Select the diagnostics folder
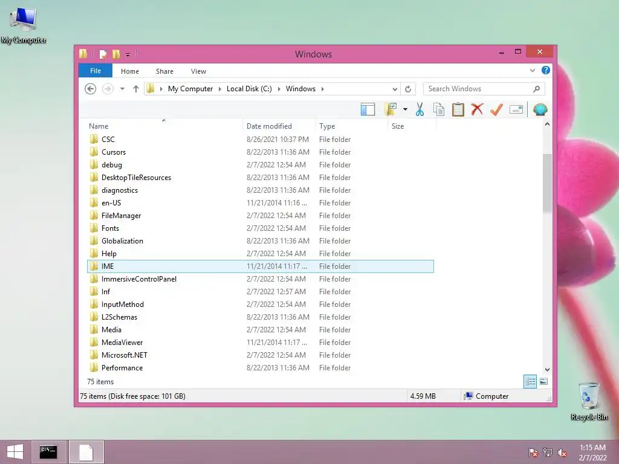Image resolution: width=619 pixels, height=464 pixels. pos(260,190)
